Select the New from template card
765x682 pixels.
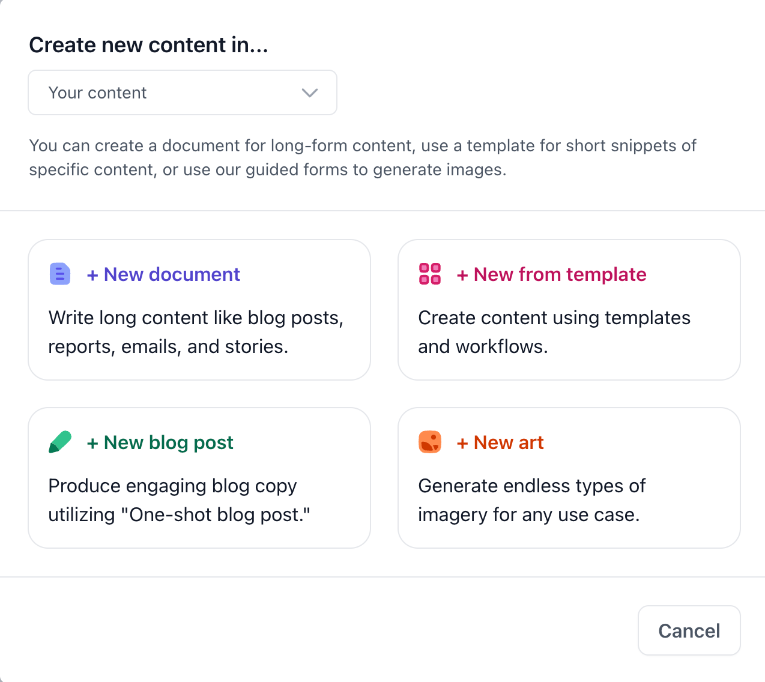569,309
